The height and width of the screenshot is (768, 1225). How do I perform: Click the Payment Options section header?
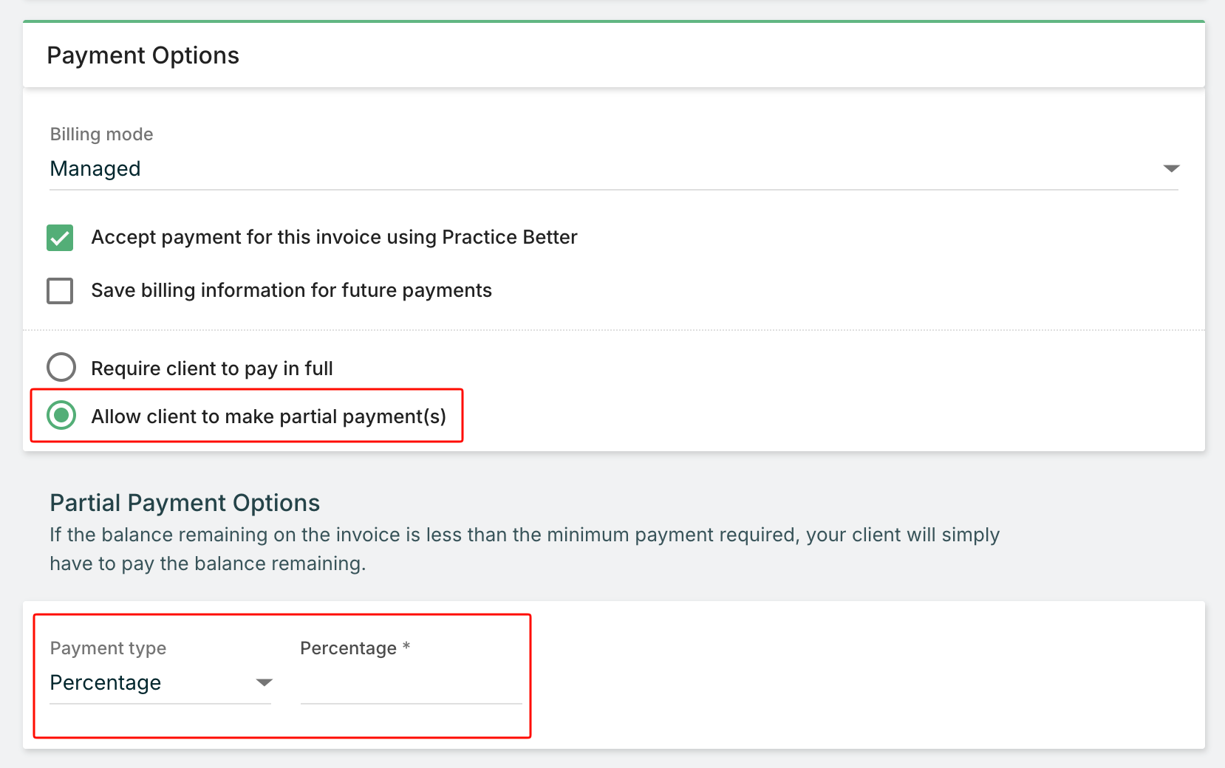pos(143,55)
